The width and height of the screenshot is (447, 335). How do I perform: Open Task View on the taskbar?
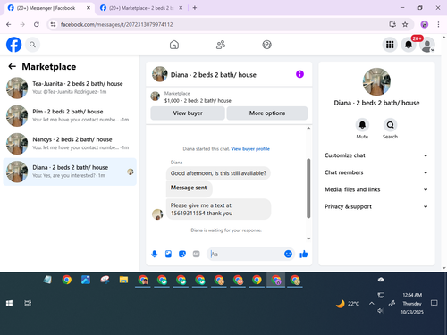pos(28,304)
